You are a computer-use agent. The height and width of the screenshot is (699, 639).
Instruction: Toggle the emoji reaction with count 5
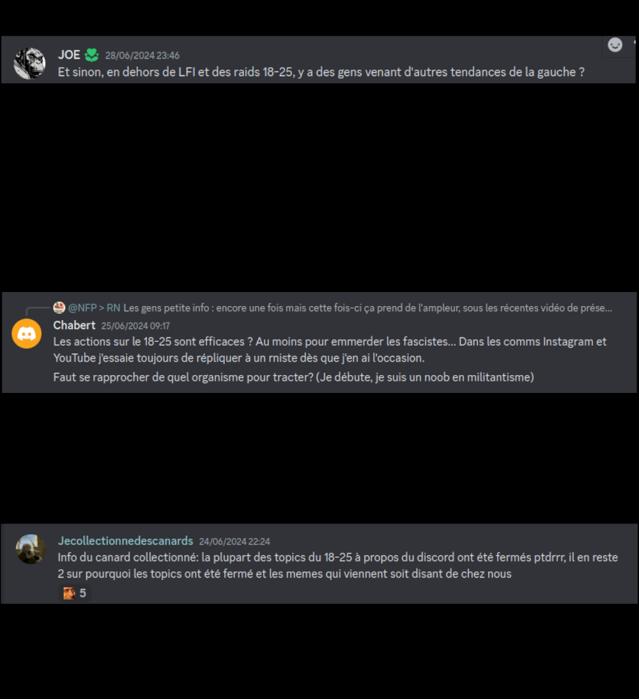(75, 594)
